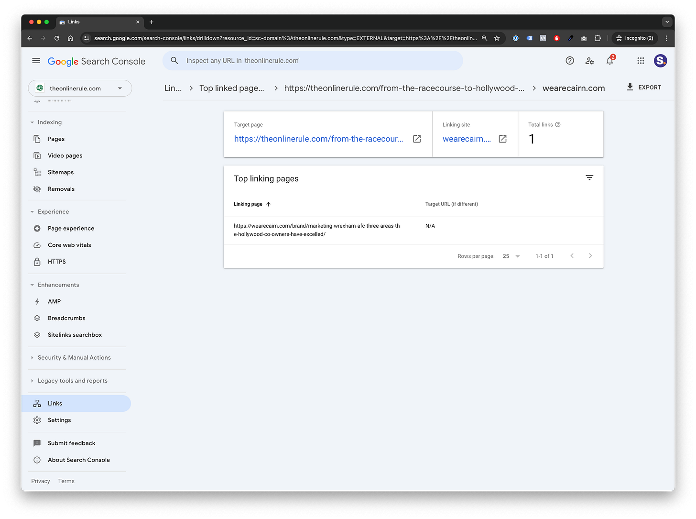
Task: Open the target page theonlinerule.com link
Action: 318,139
